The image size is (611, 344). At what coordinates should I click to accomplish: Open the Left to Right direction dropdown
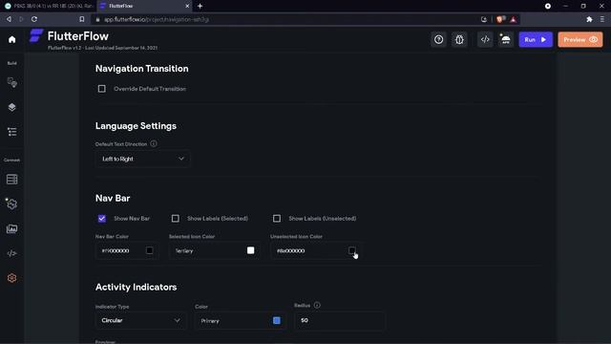[143, 159]
